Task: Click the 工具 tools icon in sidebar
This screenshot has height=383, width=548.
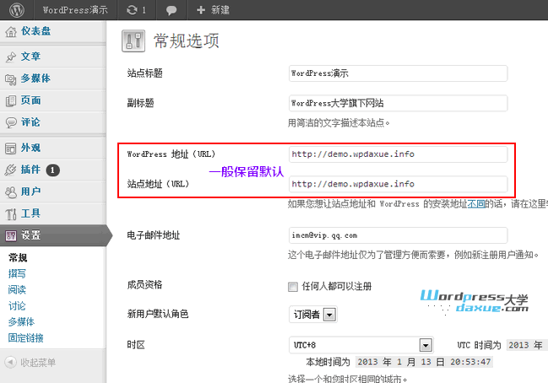Action: [x=11, y=213]
